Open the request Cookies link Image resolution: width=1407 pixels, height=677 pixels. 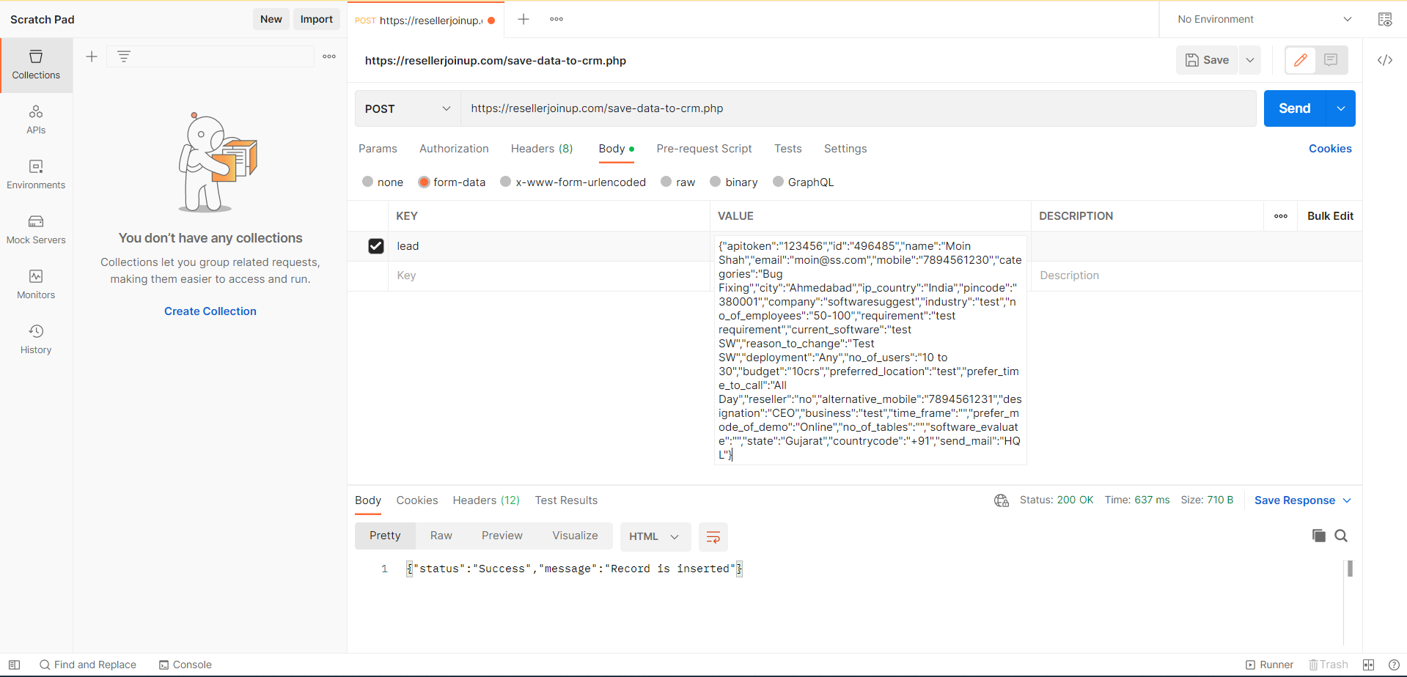coord(1330,149)
